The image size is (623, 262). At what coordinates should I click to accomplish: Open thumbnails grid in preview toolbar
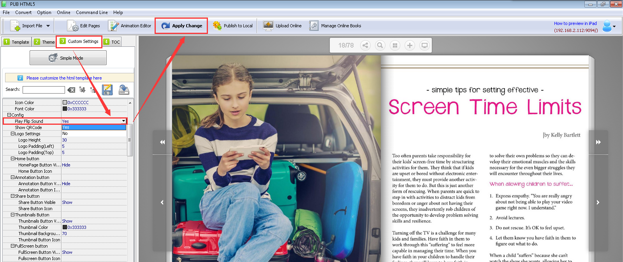(x=395, y=45)
